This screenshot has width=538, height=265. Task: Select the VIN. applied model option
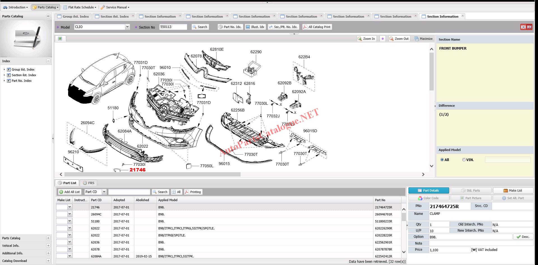point(464,160)
